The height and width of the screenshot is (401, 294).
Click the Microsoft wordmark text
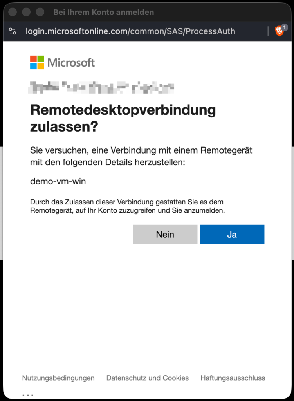pyautogui.click(x=71, y=63)
